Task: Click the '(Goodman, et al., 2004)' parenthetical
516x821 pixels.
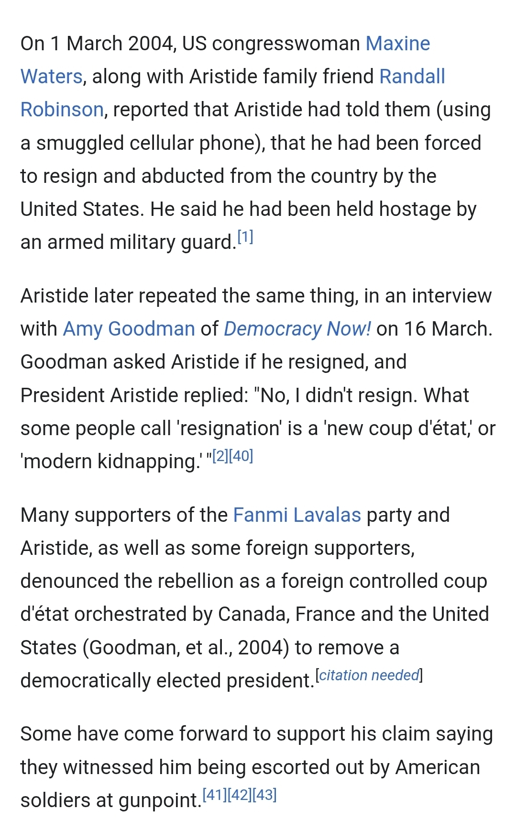Action: [x=186, y=648]
